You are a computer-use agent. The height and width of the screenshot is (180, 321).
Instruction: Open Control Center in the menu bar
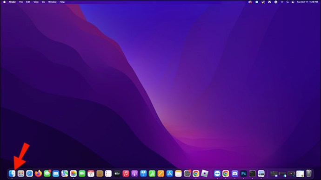293,2
